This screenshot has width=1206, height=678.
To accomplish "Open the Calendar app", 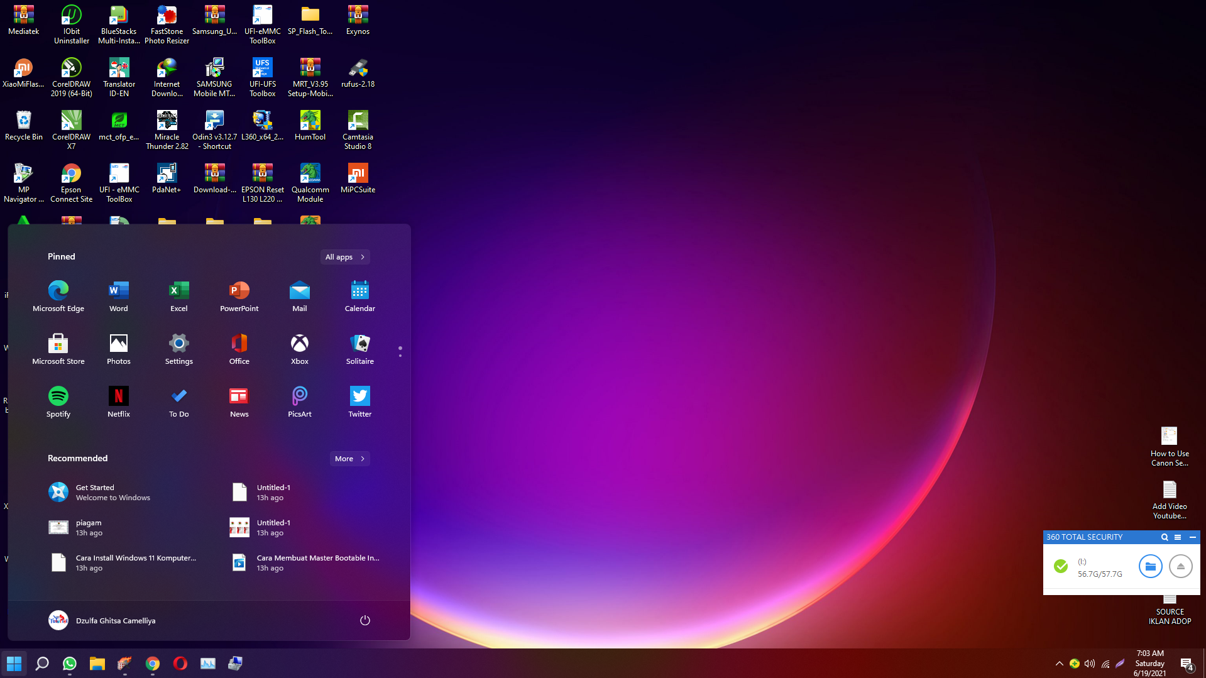I will tap(360, 296).
